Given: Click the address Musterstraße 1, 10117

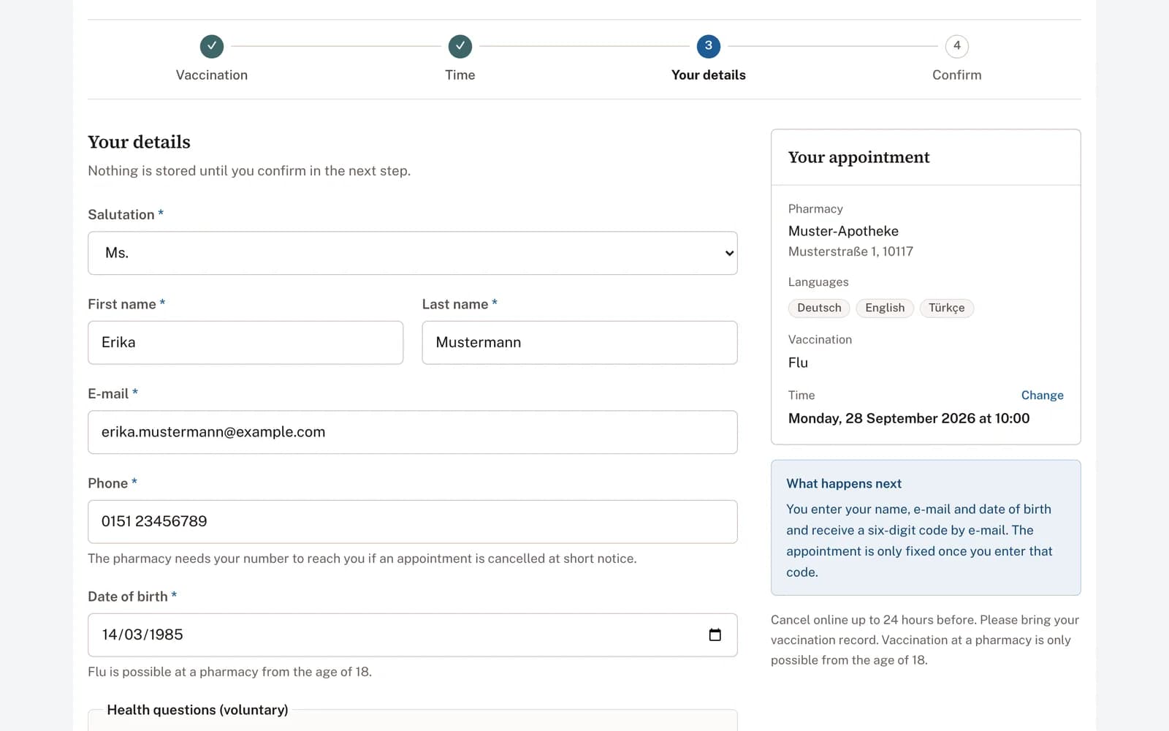Looking at the screenshot, I should point(850,251).
